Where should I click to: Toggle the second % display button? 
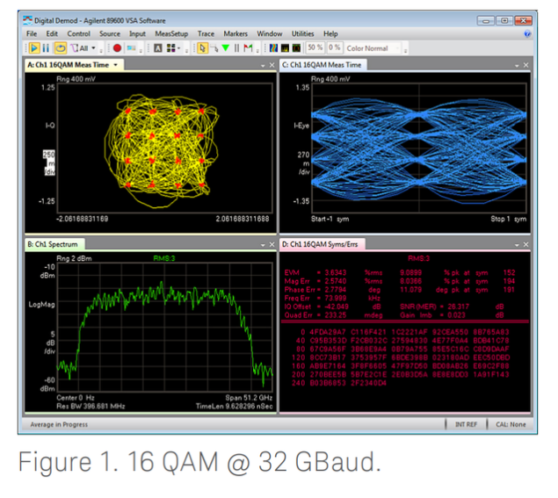click(334, 47)
